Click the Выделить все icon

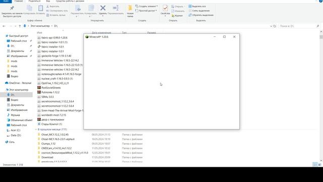click(x=190, y=7)
